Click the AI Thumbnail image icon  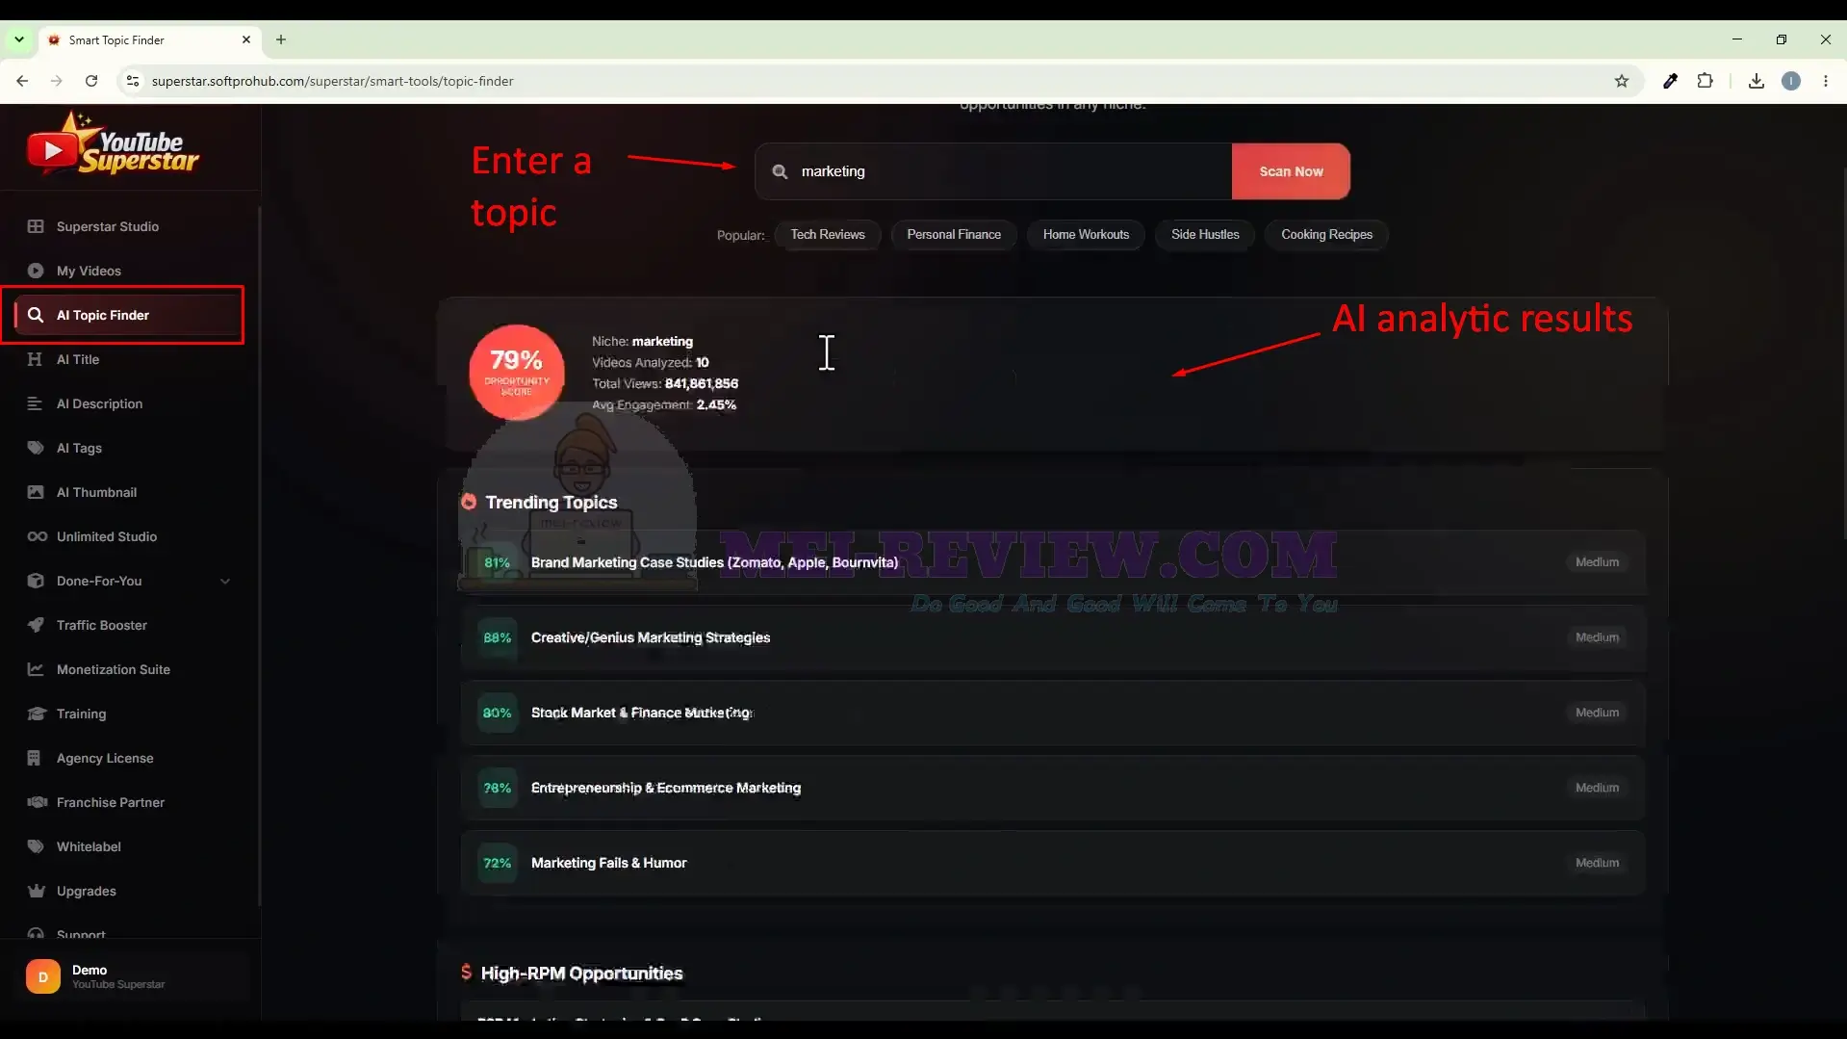click(36, 492)
